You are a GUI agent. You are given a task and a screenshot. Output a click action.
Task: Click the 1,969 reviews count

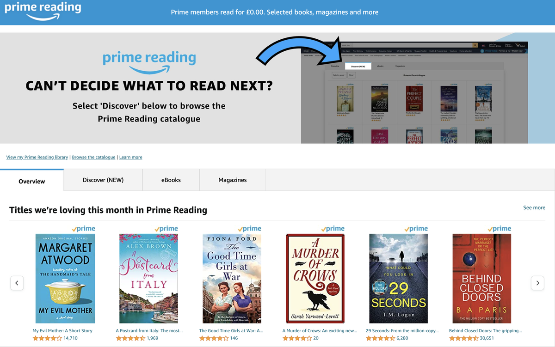[153, 338]
